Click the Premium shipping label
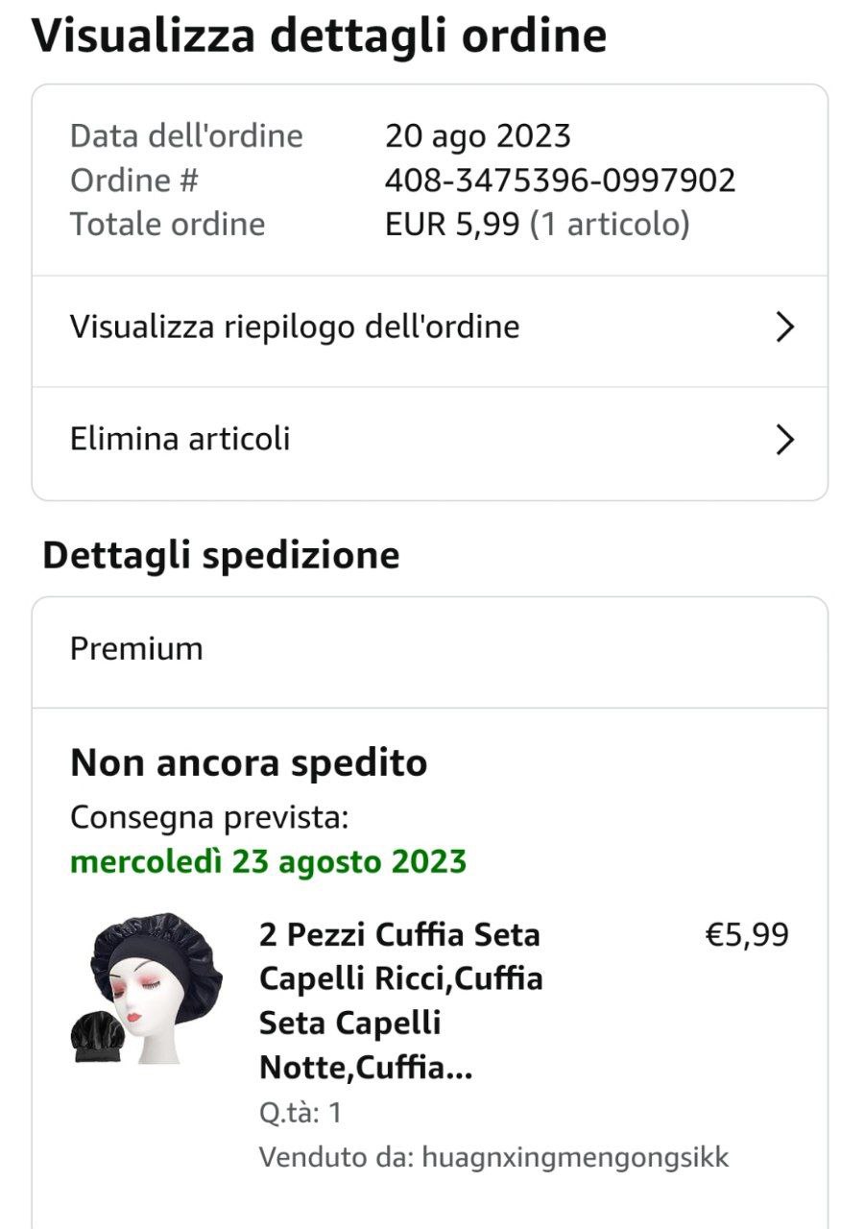The height and width of the screenshot is (1229, 841). [x=136, y=649]
